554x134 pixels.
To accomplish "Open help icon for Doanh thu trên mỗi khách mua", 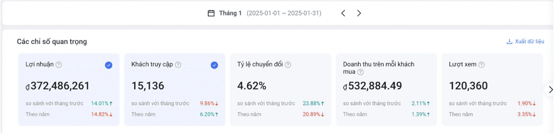I will 360,72.
